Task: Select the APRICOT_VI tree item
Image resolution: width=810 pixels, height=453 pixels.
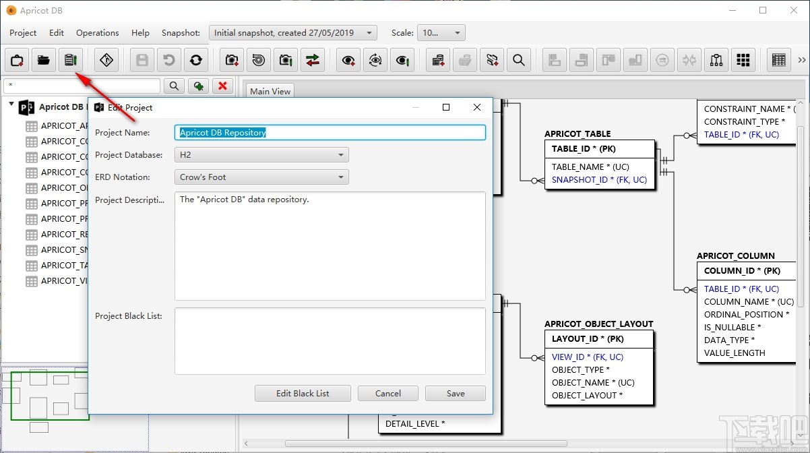Action: click(x=64, y=280)
